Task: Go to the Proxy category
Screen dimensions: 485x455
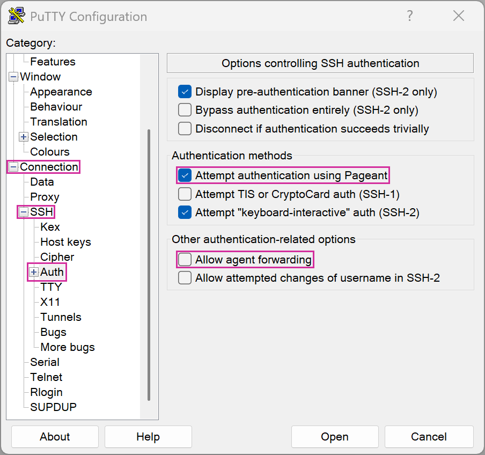Action: pyautogui.click(x=45, y=197)
